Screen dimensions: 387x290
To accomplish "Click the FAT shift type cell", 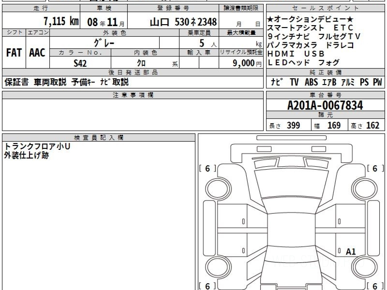I will [14, 53].
